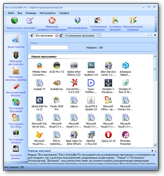
Task: Switch to the Отслеженные программы tab
Action: coord(80,36)
